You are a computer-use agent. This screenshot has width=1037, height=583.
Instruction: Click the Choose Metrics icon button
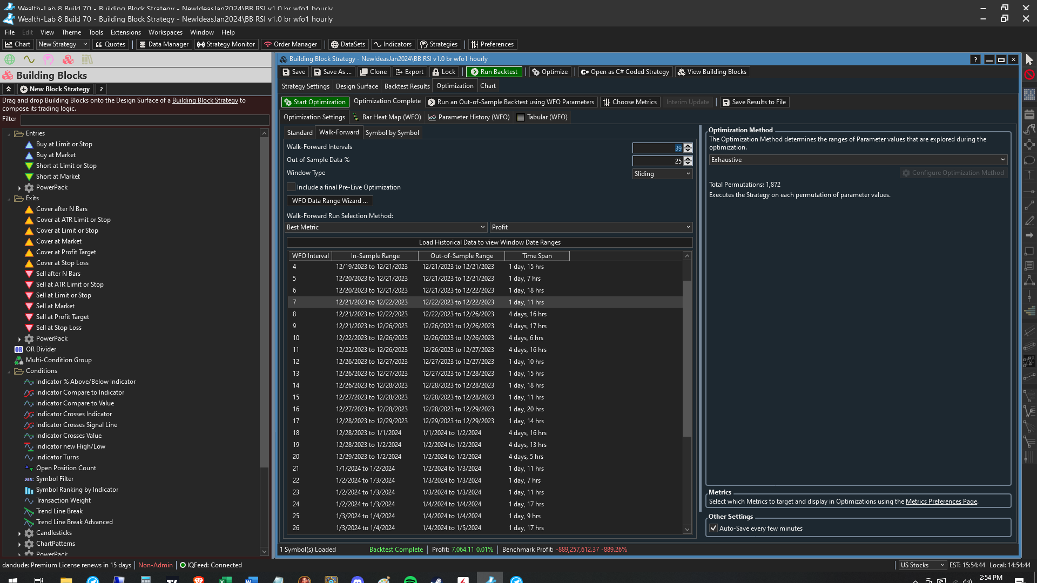[607, 102]
